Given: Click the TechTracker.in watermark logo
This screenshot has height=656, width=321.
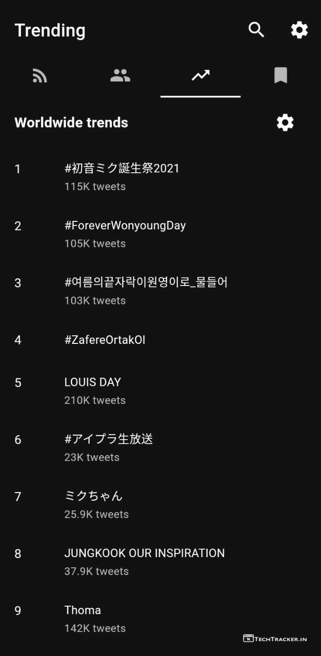Looking at the screenshot, I should [275, 639].
